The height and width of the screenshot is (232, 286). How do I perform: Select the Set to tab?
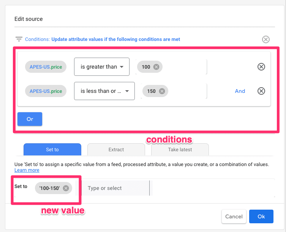click(52, 149)
